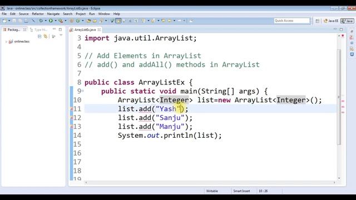Click the editor horizontal scrollbar
The height and width of the screenshot is (200, 356).
coord(210,182)
